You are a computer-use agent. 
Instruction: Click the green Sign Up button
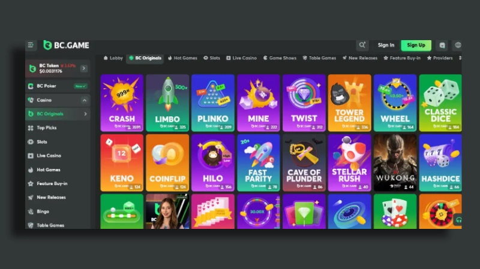tap(416, 45)
